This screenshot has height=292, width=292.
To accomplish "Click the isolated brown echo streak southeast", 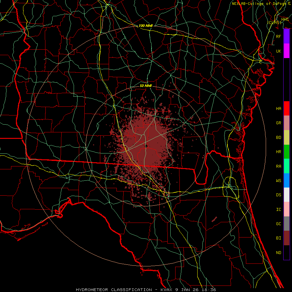I will tap(214, 219).
